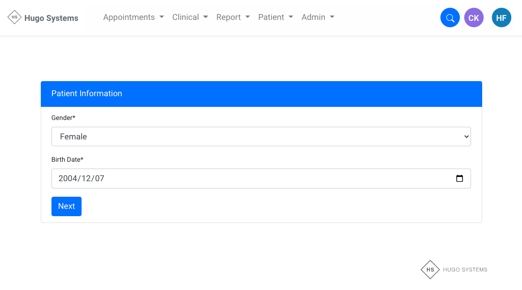Open the Appointments dropdown menu
Screen dimensions: 522x290
(134, 17)
